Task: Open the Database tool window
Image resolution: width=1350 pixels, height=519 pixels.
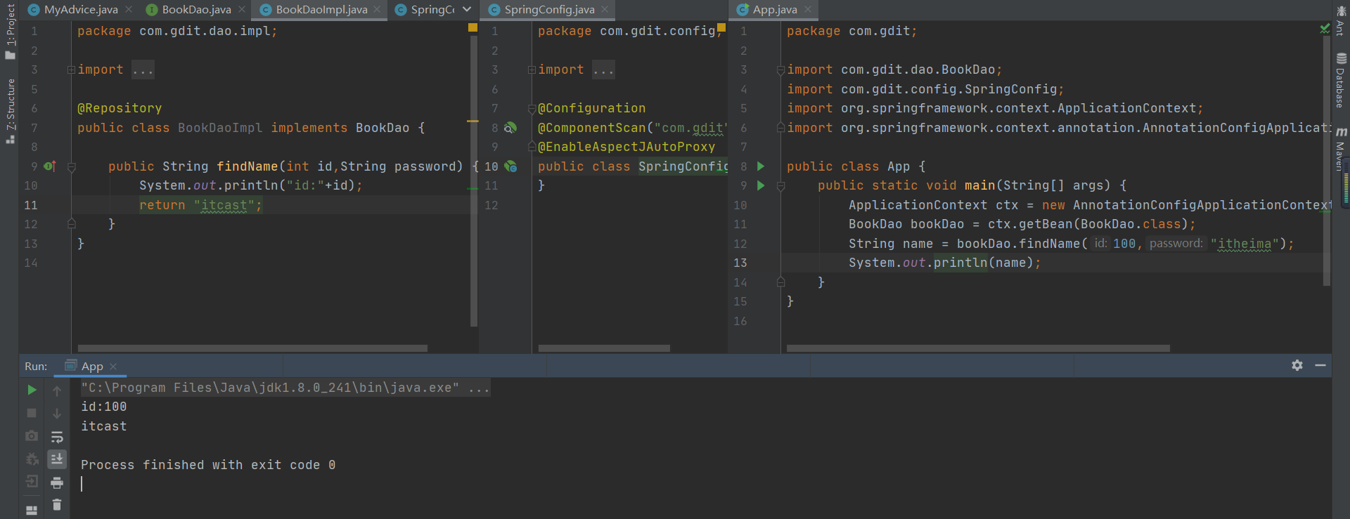Action: 1341,80
